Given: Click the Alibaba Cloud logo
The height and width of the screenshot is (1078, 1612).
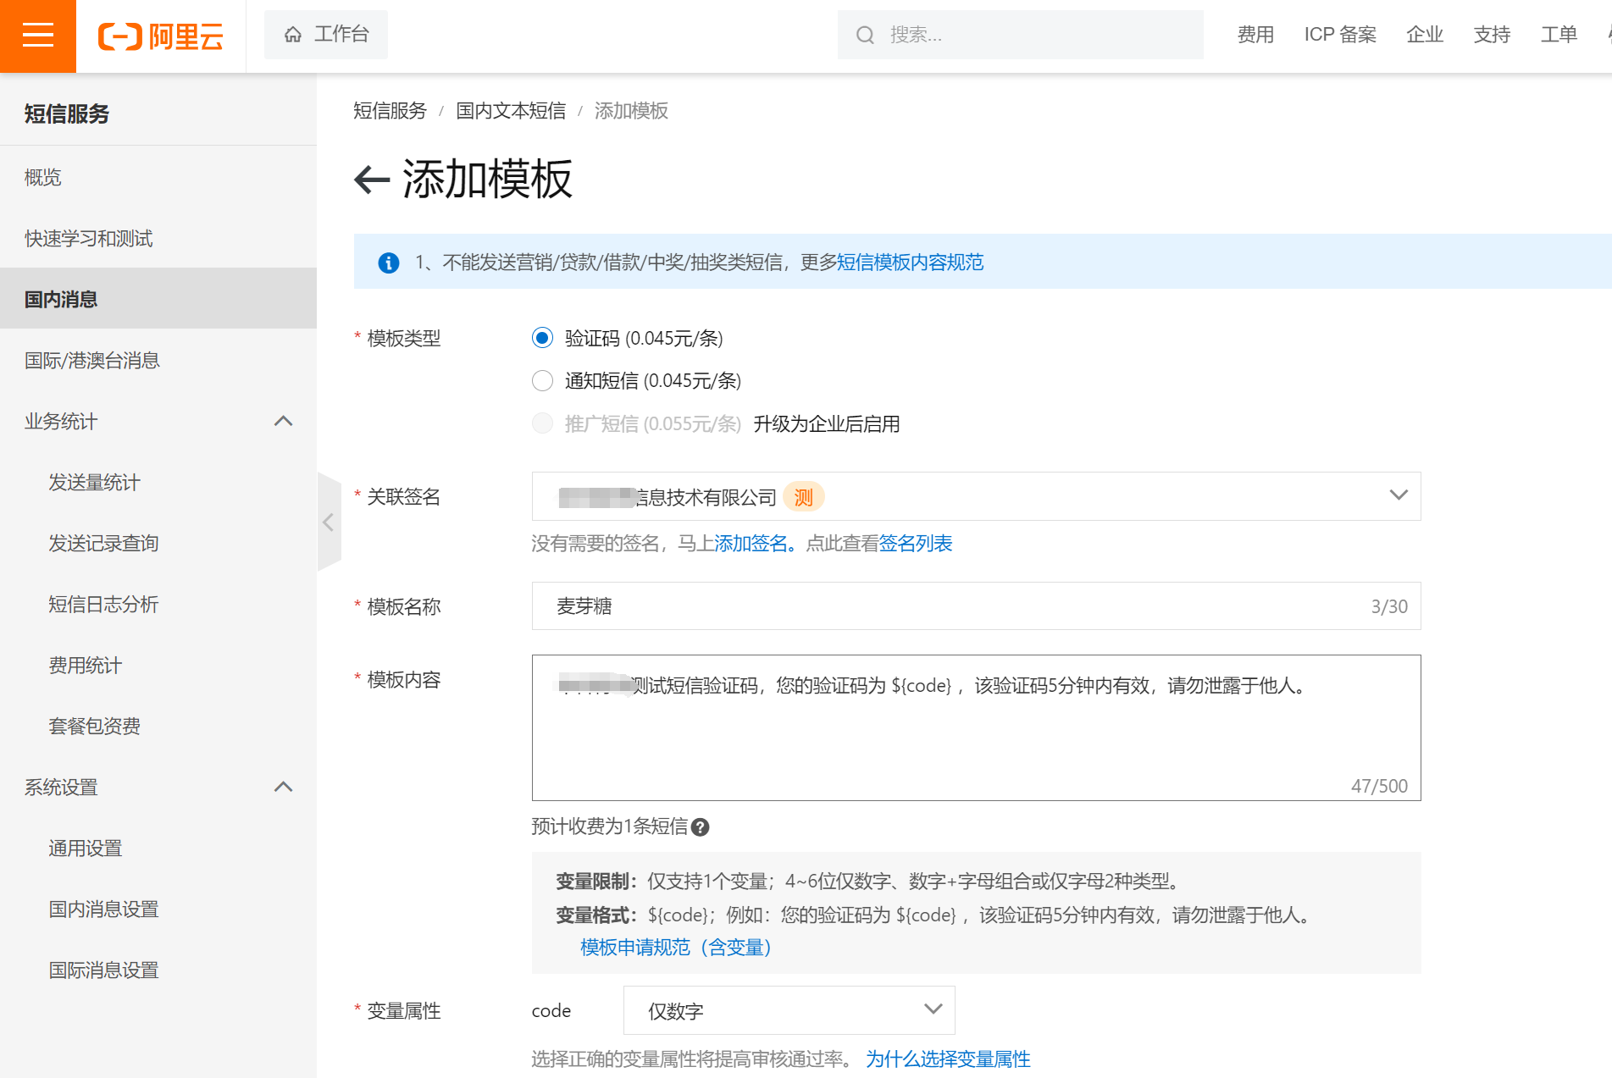Looking at the screenshot, I should (x=161, y=36).
